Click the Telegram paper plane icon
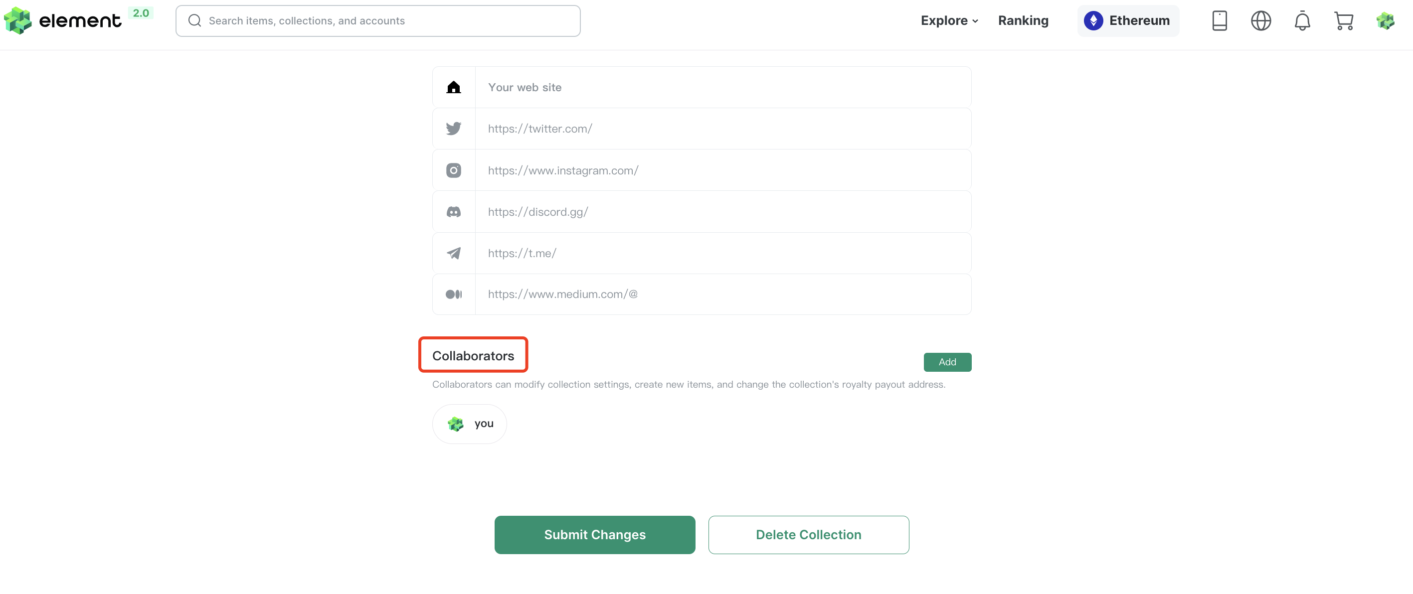The height and width of the screenshot is (594, 1413). click(x=454, y=253)
